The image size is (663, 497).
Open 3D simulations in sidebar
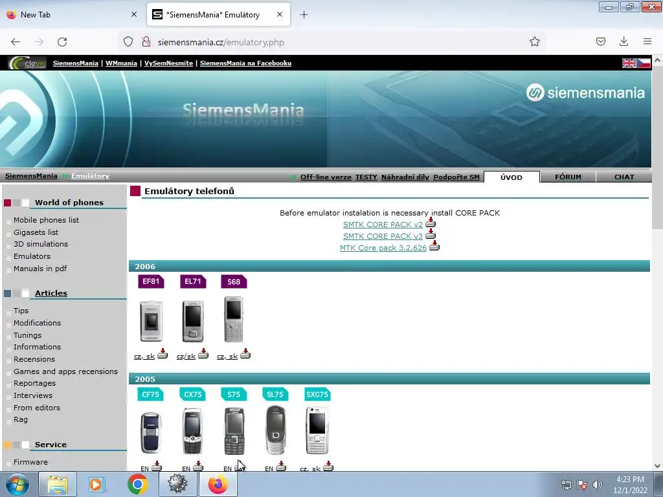click(41, 244)
